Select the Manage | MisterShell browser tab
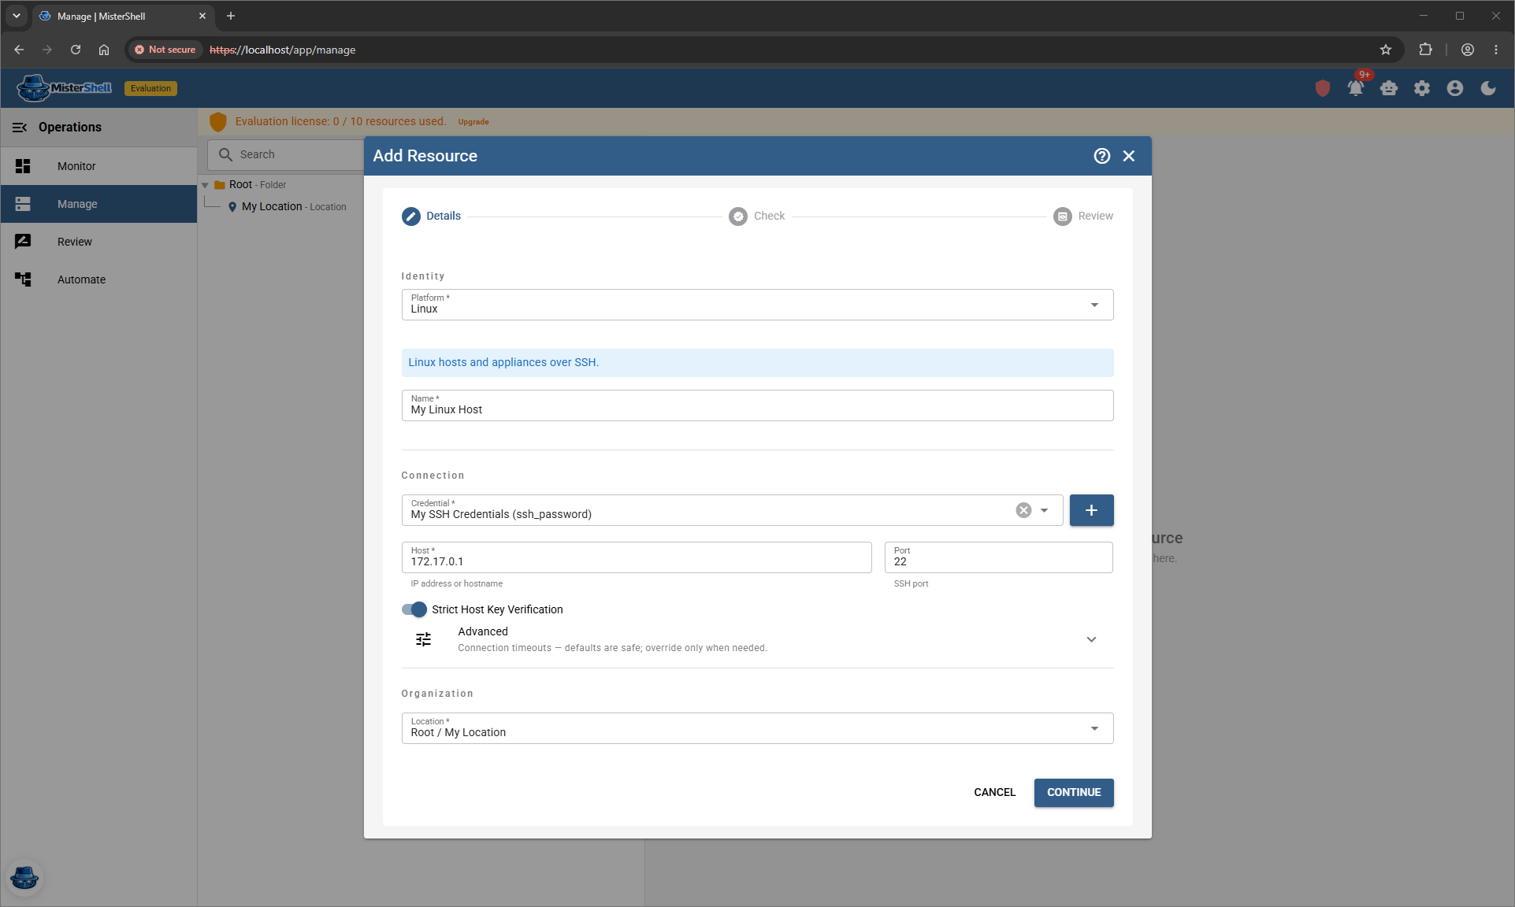The height and width of the screenshot is (907, 1515). [124, 16]
